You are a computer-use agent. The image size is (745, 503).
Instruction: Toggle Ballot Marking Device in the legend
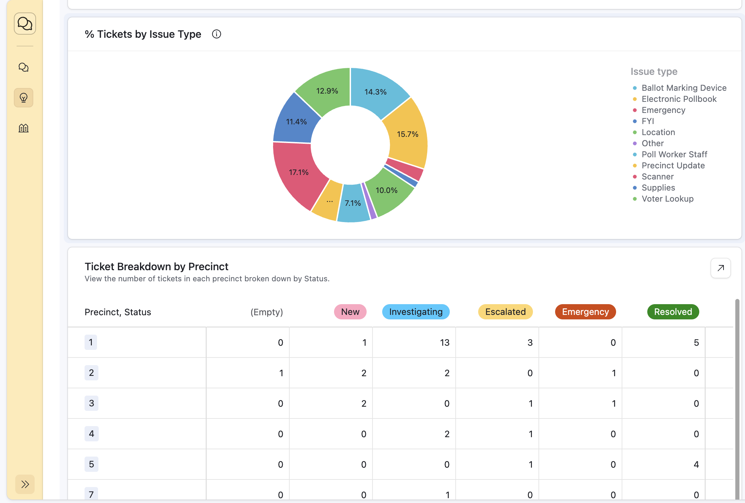pyautogui.click(x=635, y=88)
